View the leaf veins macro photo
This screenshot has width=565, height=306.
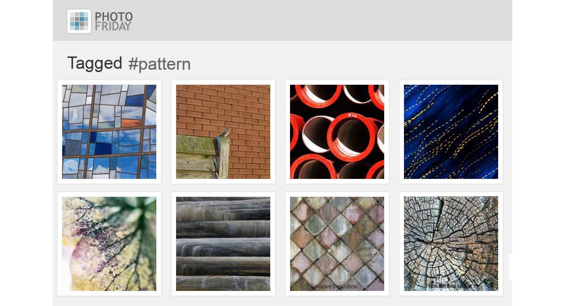tap(109, 244)
